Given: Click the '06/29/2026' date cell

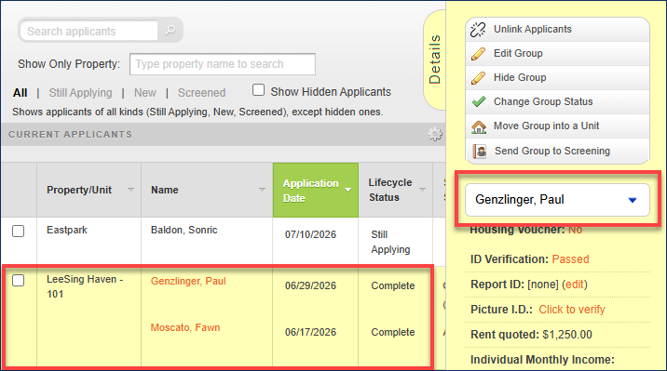Looking at the screenshot, I should [310, 285].
